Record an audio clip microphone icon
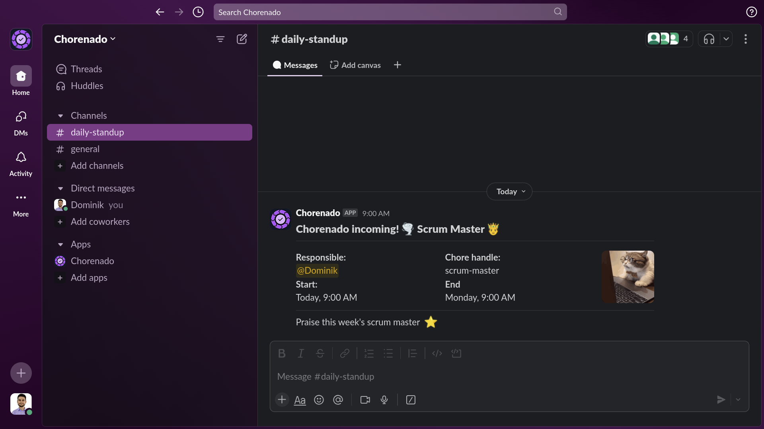 click(384, 400)
